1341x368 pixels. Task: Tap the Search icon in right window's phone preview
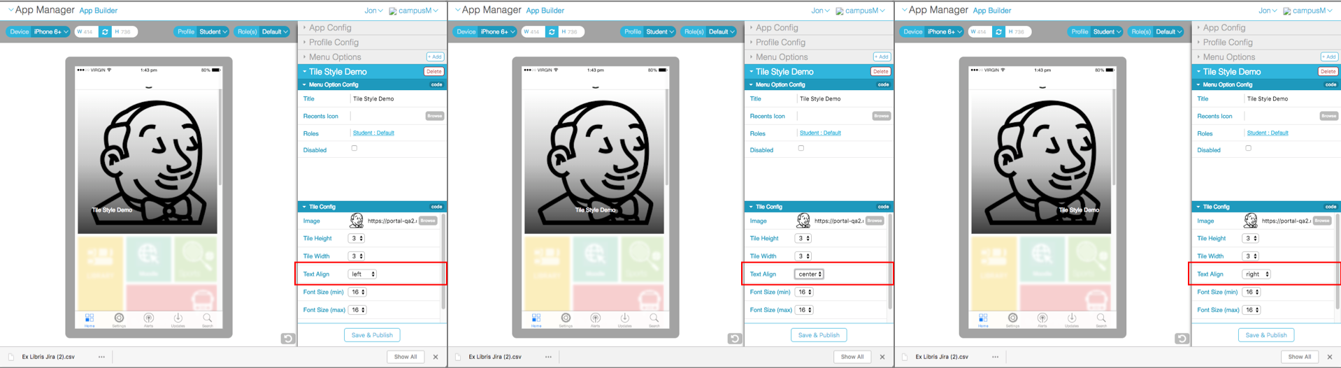point(1101,320)
